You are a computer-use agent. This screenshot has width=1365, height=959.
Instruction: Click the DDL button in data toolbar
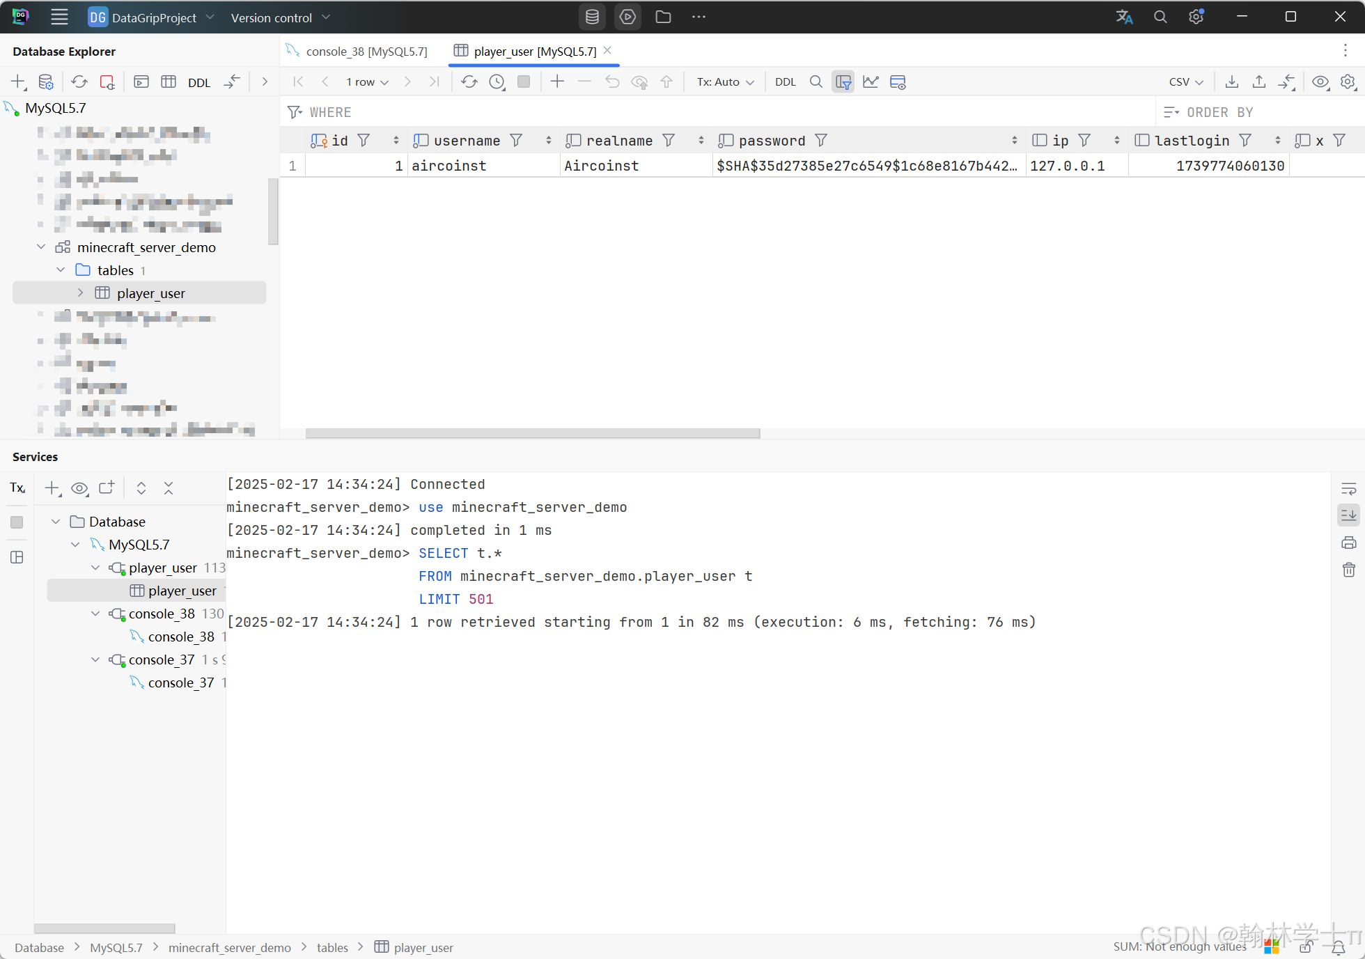(785, 81)
